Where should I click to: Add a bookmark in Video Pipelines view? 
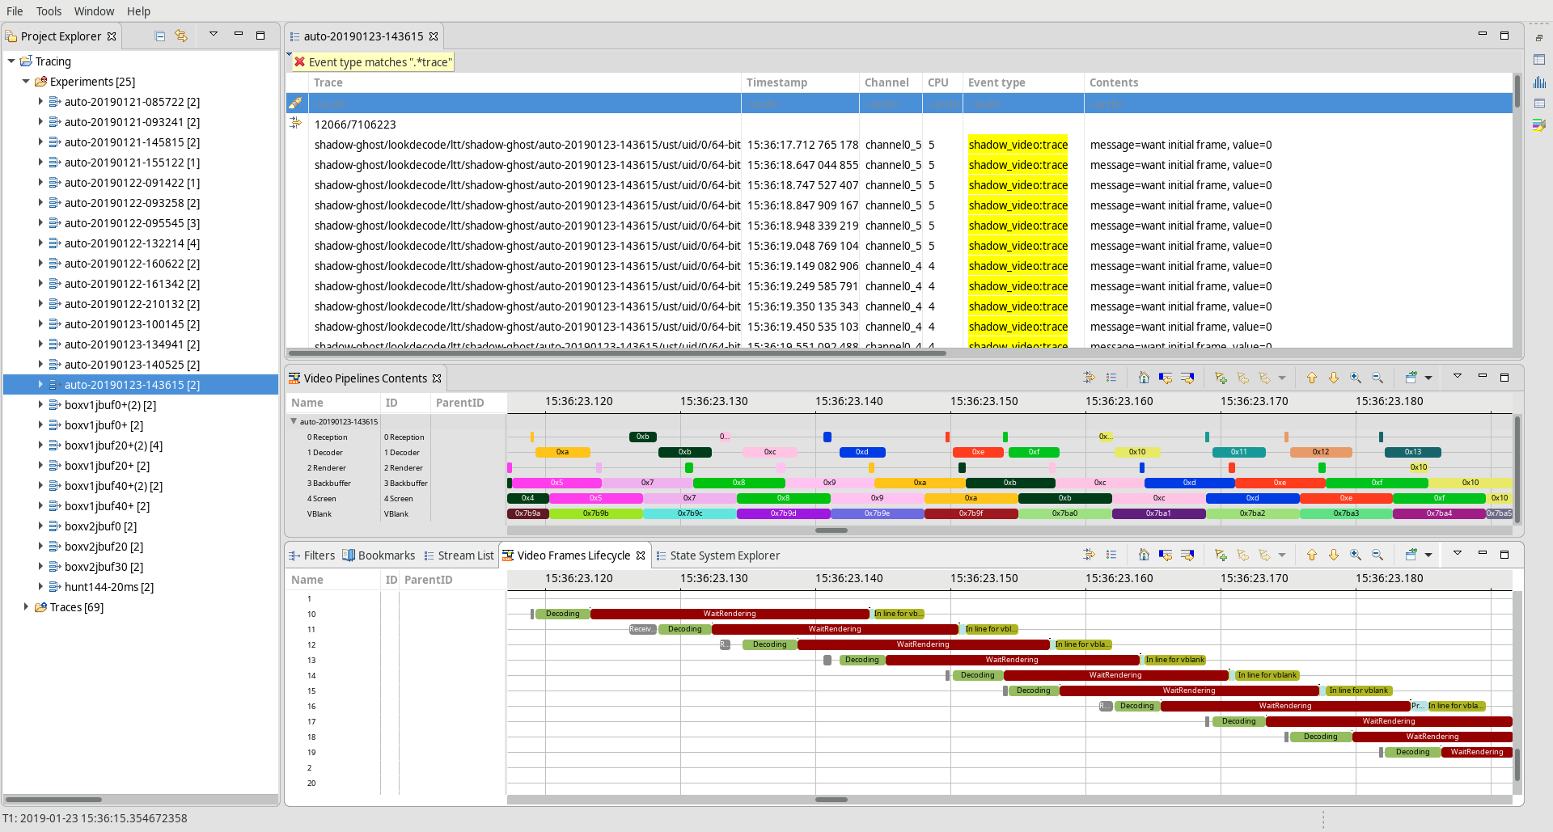point(1221,378)
